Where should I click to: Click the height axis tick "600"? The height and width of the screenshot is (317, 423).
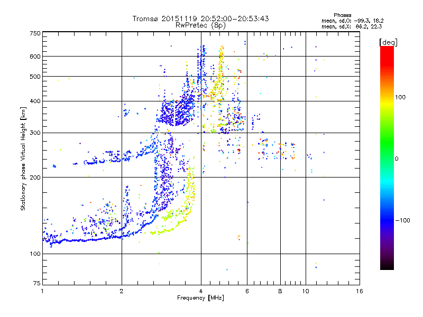click(35, 57)
